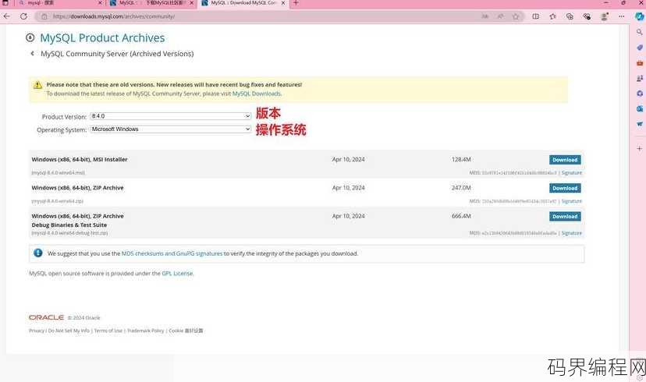646x382 pixels.
Task: Open the site info icon left of the URL
Action: (44, 16)
